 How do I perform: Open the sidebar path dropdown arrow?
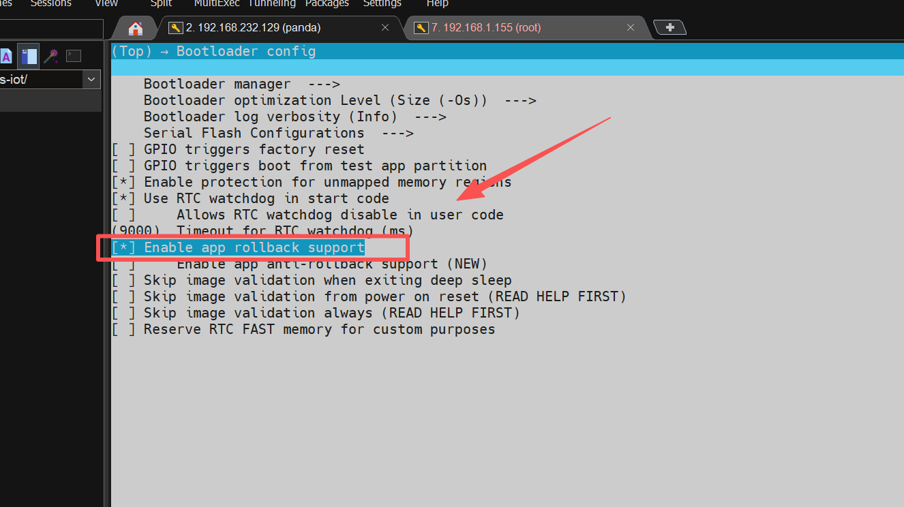coord(91,79)
